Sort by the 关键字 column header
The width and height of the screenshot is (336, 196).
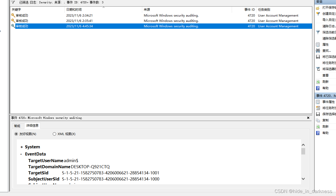click(x=37, y=10)
